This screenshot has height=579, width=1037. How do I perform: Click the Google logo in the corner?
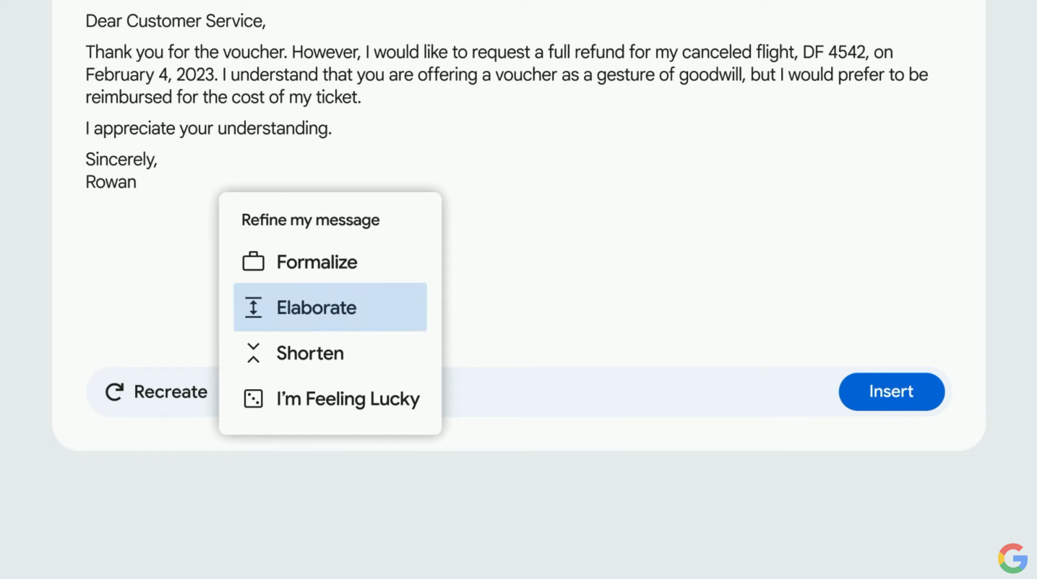pyautogui.click(x=1012, y=558)
